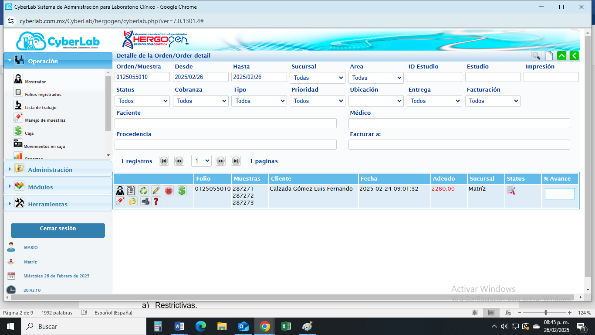The image size is (595, 335).
Task: Open the Cobranza dropdown
Action: click(201, 101)
